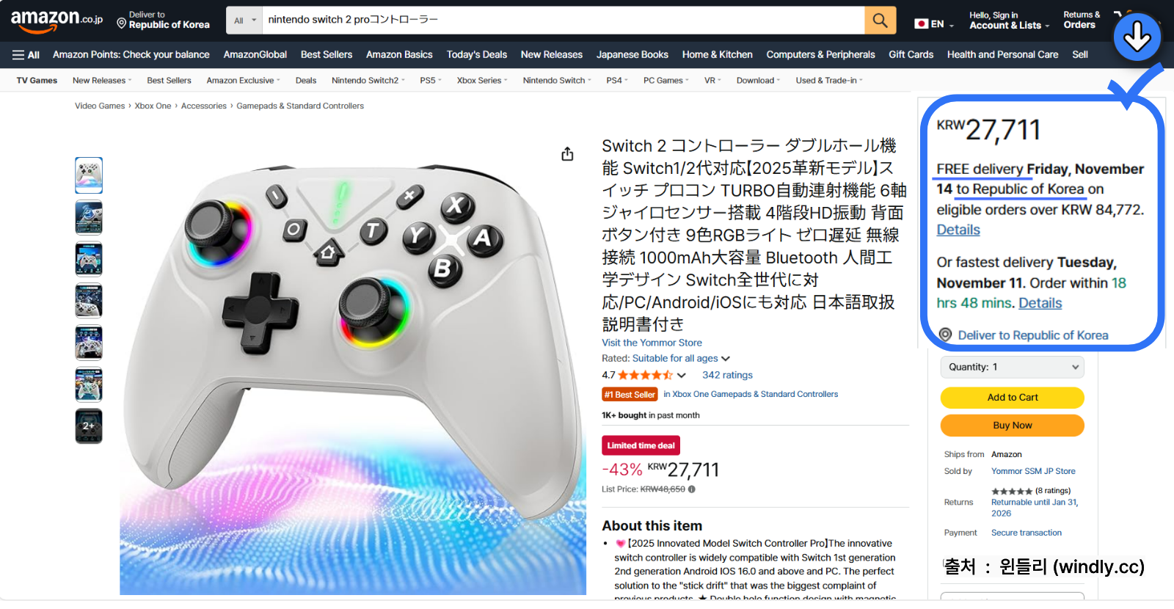
Task: Click the List Price info icon
Action: [692, 489]
